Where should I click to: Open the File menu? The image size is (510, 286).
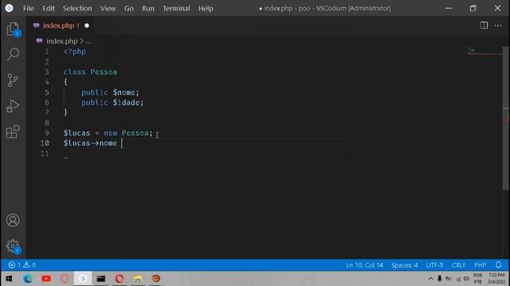coord(29,9)
